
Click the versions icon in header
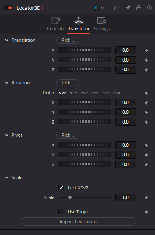click(x=117, y=8)
